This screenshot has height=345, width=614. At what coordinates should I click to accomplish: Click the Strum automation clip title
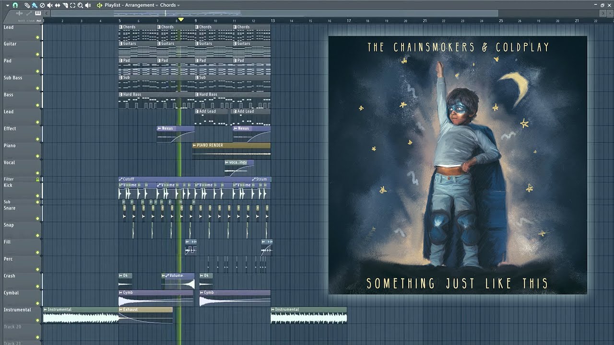click(x=261, y=179)
